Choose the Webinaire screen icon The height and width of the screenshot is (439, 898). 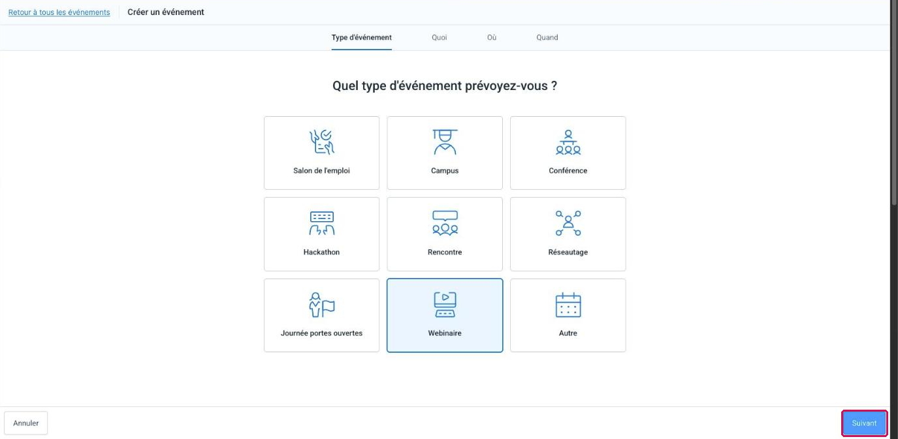(x=445, y=305)
